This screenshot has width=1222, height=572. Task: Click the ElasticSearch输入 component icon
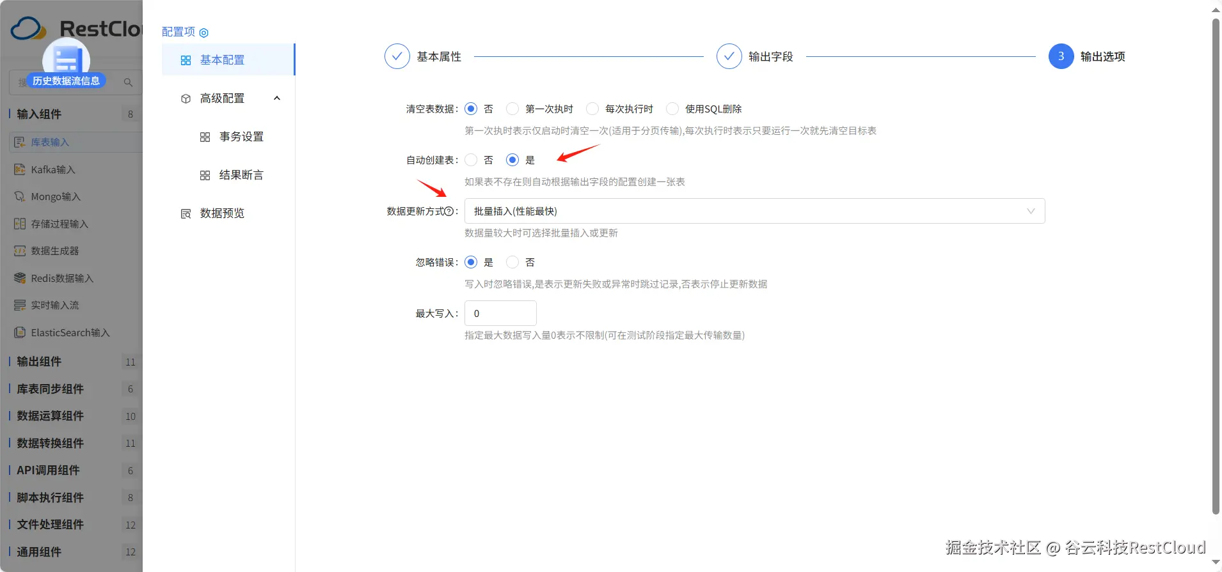point(20,332)
